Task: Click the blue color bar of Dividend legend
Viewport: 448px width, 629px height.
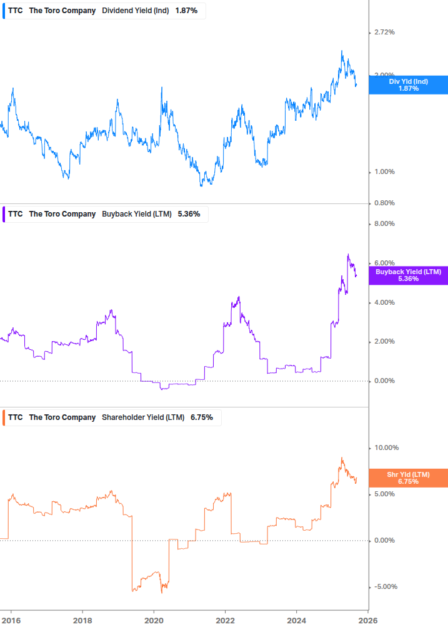Action: pyautogui.click(x=4, y=11)
